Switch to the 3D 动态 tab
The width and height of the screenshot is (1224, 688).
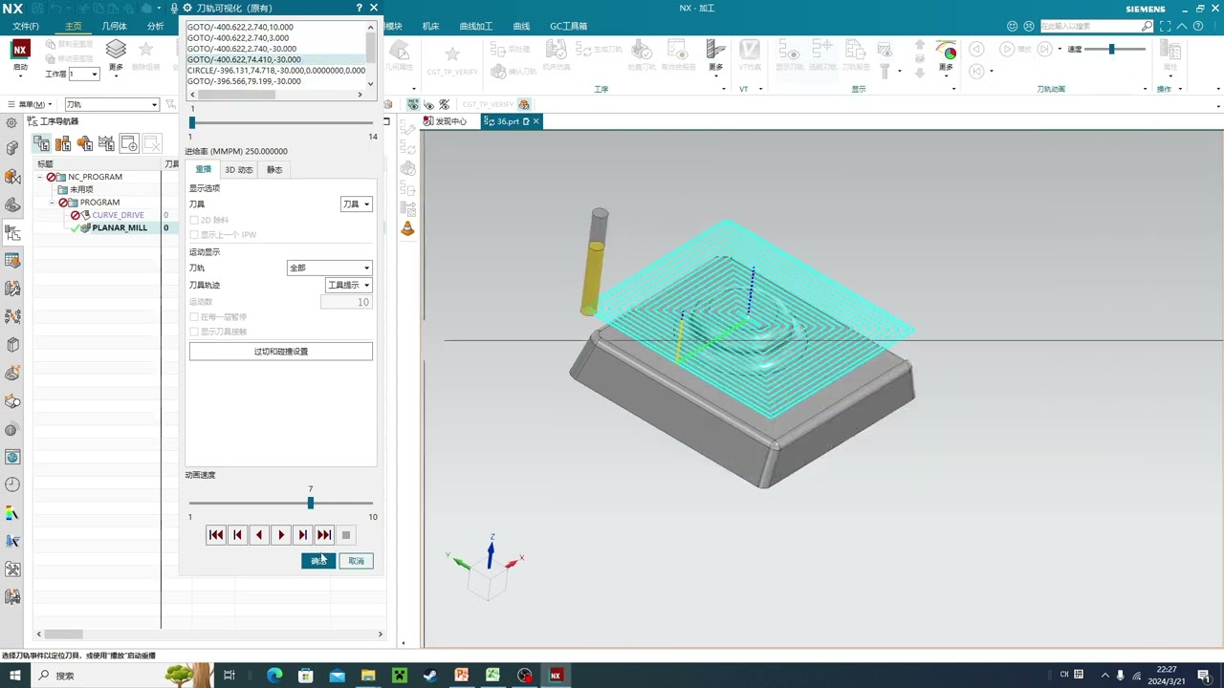pos(238,169)
